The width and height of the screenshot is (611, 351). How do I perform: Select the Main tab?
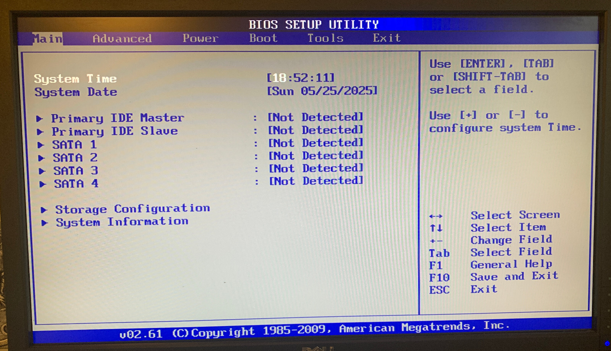click(47, 38)
